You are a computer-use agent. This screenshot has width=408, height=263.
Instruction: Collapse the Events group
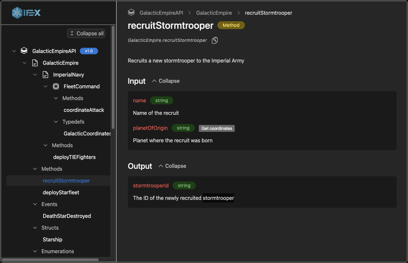point(35,204)
